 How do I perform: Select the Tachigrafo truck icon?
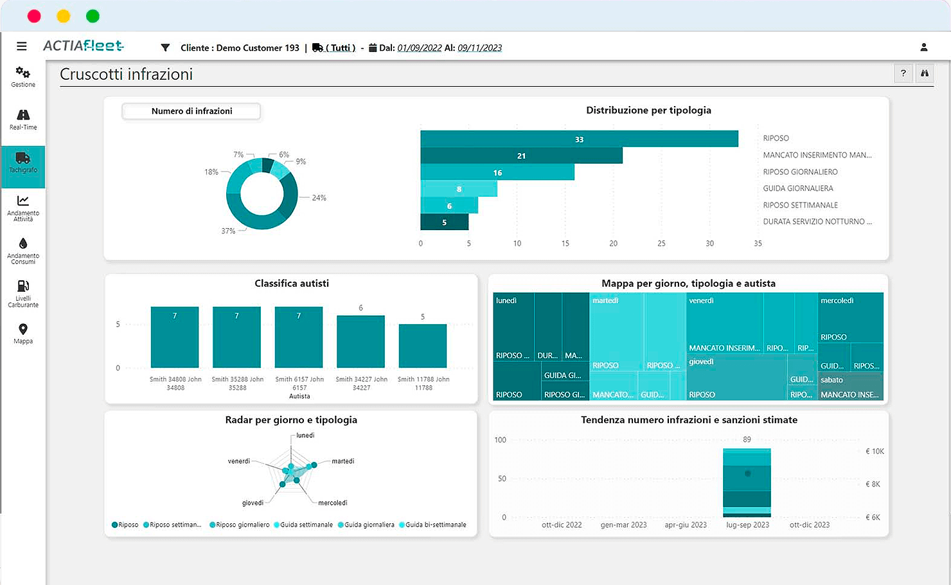[23, 159]
